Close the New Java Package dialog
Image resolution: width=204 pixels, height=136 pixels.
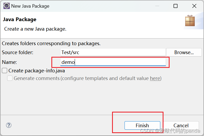click(x=194, y=6)
